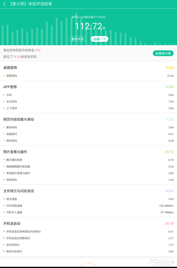Tap the back arrow in the header

coord(5,4)
